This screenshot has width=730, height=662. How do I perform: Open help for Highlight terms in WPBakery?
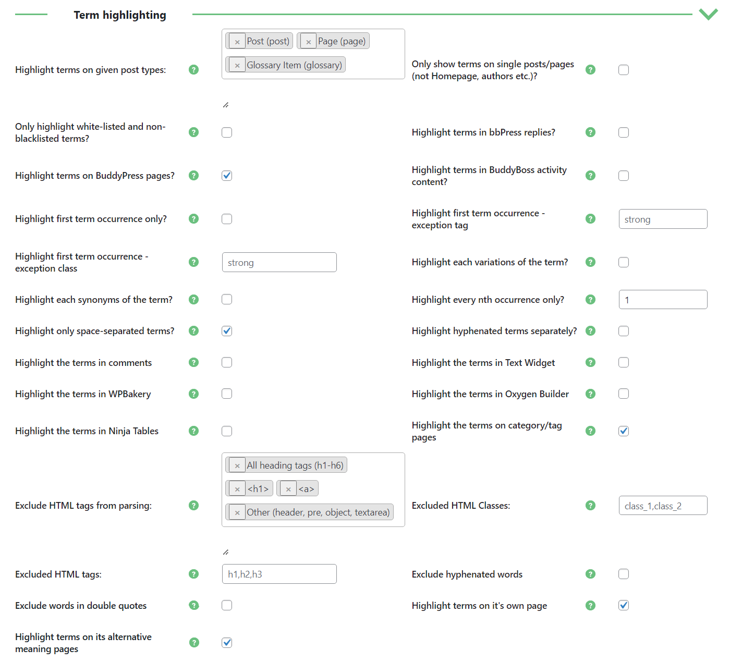tap(193, 394)
